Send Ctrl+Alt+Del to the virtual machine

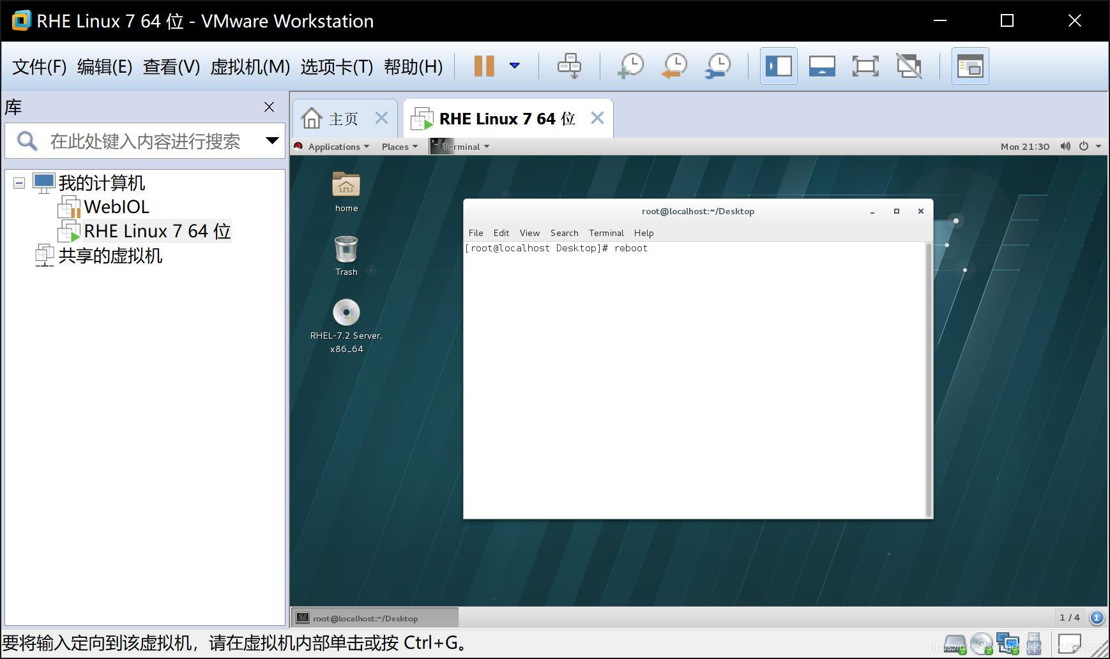click(569, 66)
